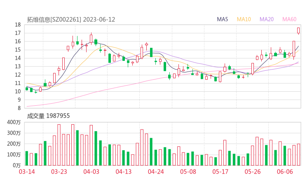This screenshot has width=305, height=181.
Task: Click the price axis value 13
Action: click(18, 66)
